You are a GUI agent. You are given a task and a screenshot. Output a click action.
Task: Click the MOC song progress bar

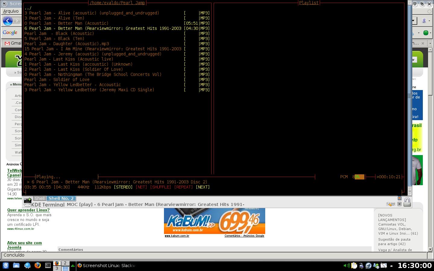(x=206, y=177)
